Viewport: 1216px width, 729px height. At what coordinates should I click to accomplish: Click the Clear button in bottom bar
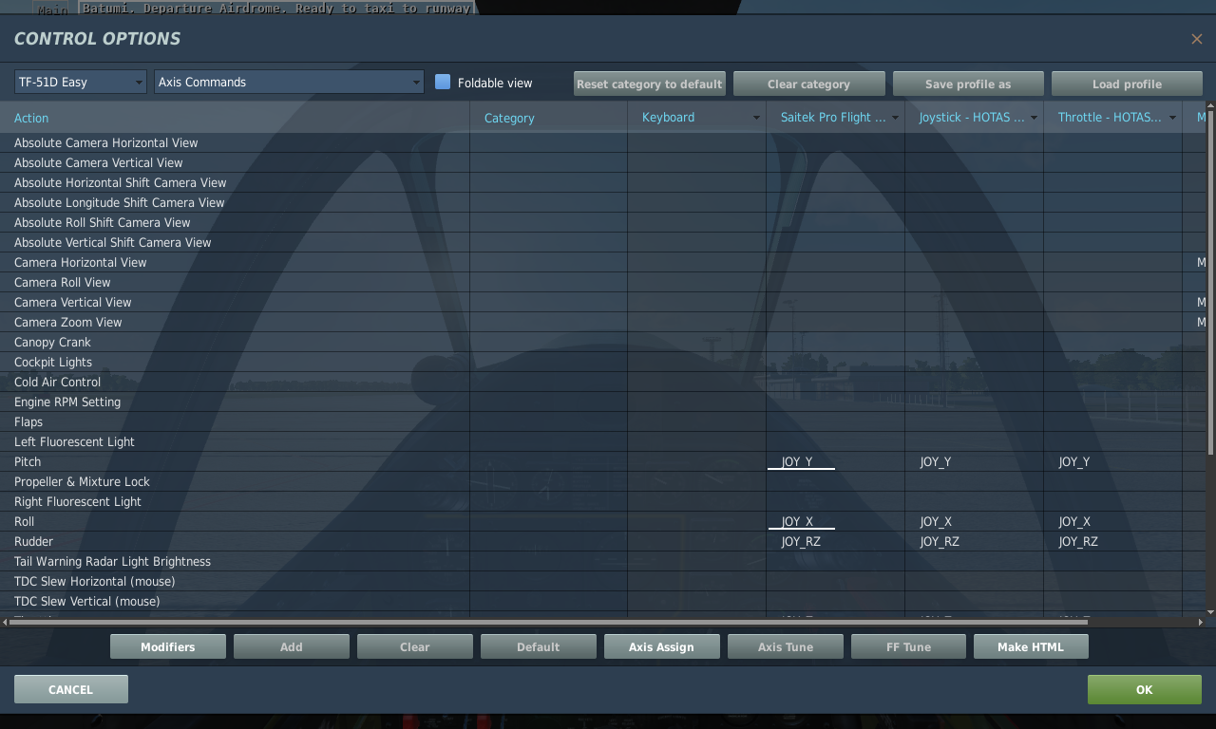[415, 646]
